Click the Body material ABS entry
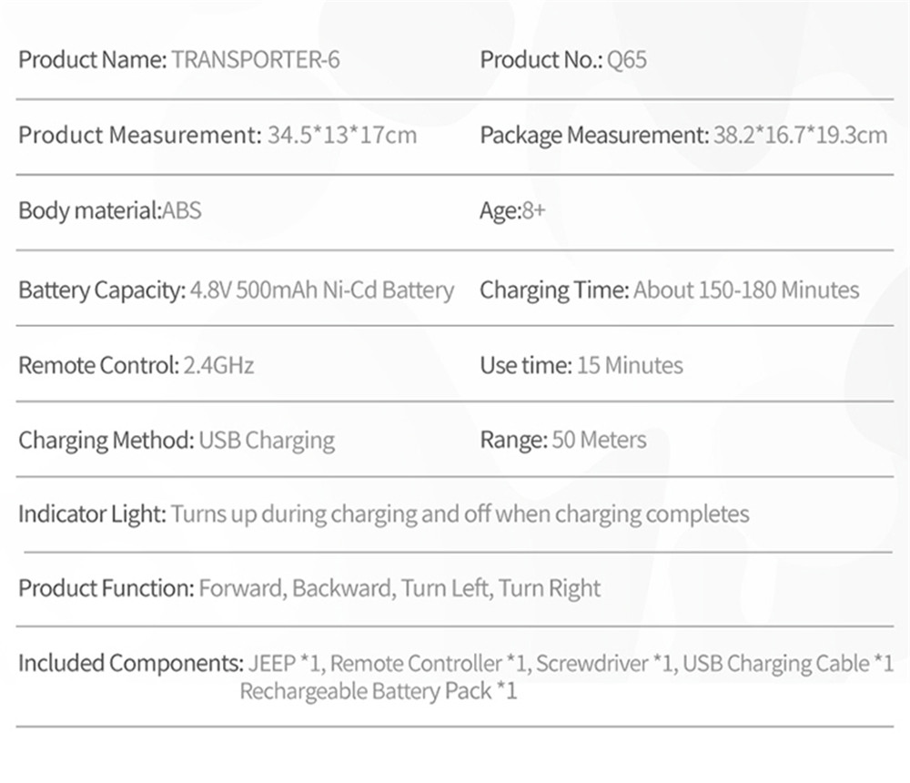Viewport: 910px width, 783px height. pyautogui.click(x=181, y=211)
